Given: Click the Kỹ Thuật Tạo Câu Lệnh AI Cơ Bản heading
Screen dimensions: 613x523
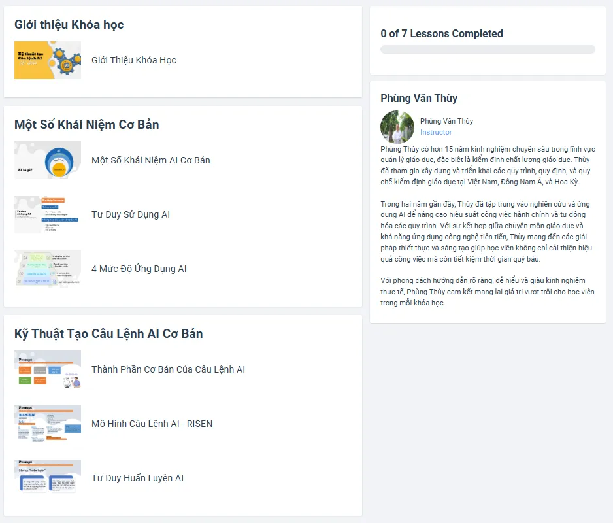Looking at the screenshot, I should pos(108,333).
